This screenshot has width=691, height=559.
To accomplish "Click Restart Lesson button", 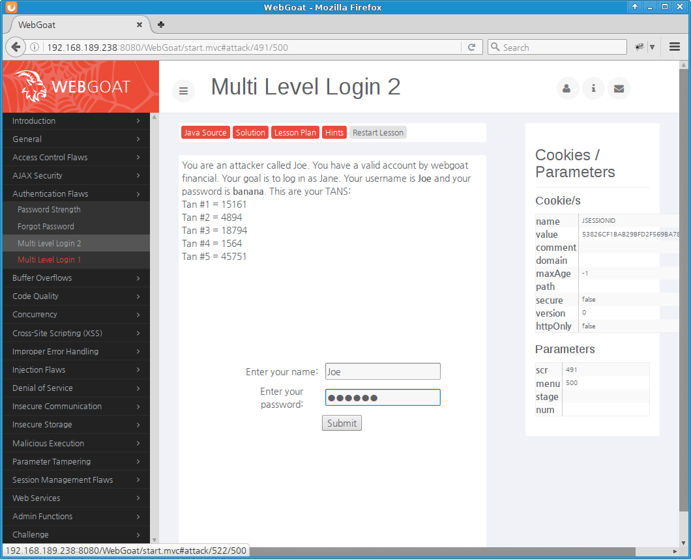I will click(377, 133).
